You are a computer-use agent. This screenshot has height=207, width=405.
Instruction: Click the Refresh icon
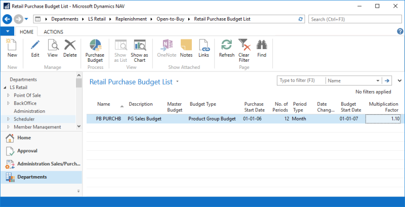226,45
